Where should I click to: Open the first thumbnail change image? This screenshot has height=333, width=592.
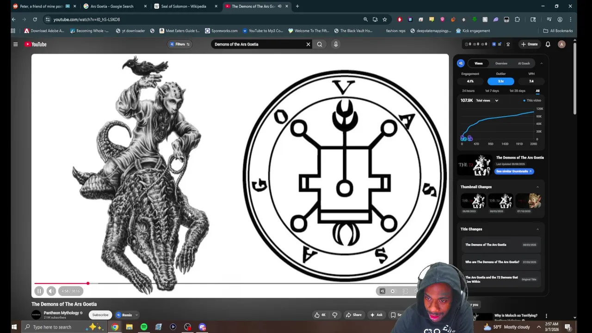(x=474, y=201)
